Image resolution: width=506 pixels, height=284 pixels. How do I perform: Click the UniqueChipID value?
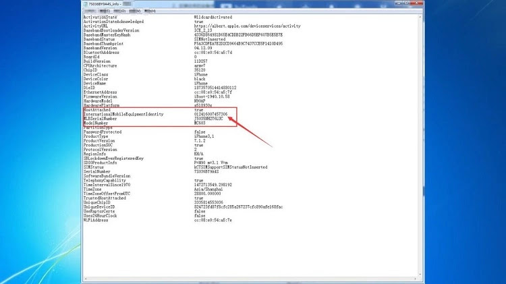coord(208,202)
